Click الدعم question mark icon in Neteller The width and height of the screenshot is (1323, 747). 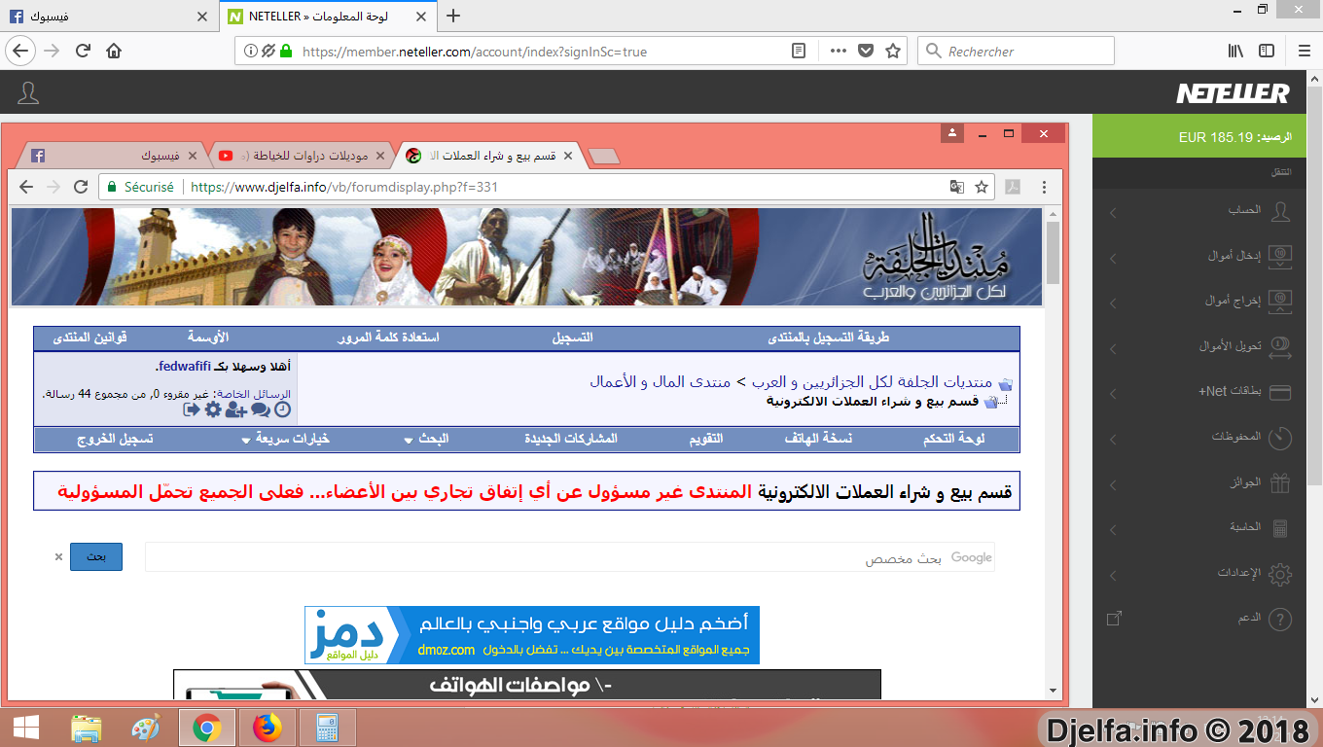(x=1280, y=619)
